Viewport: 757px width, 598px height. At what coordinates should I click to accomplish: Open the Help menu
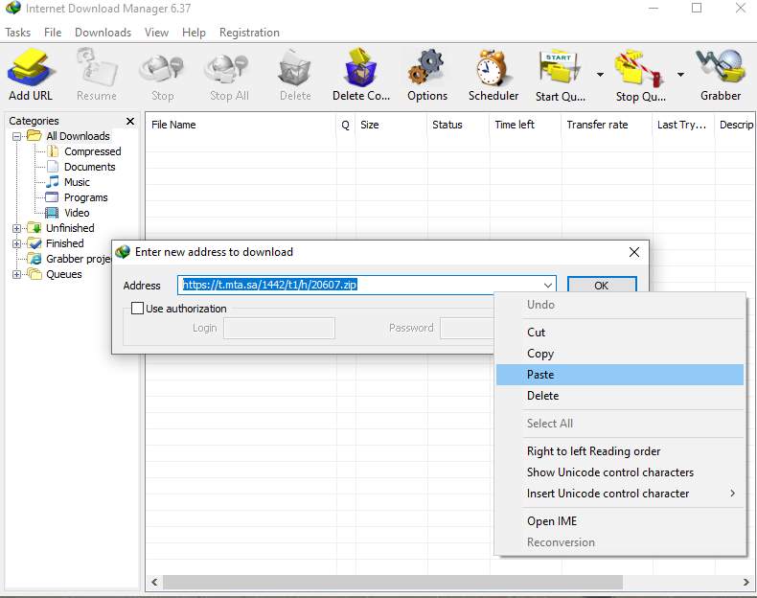pos(194,33)
